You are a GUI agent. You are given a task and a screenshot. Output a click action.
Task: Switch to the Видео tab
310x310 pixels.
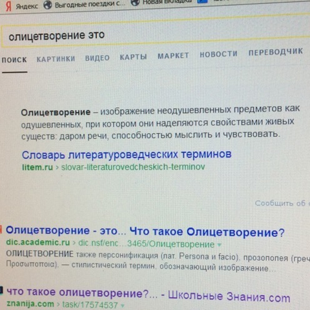98,58
